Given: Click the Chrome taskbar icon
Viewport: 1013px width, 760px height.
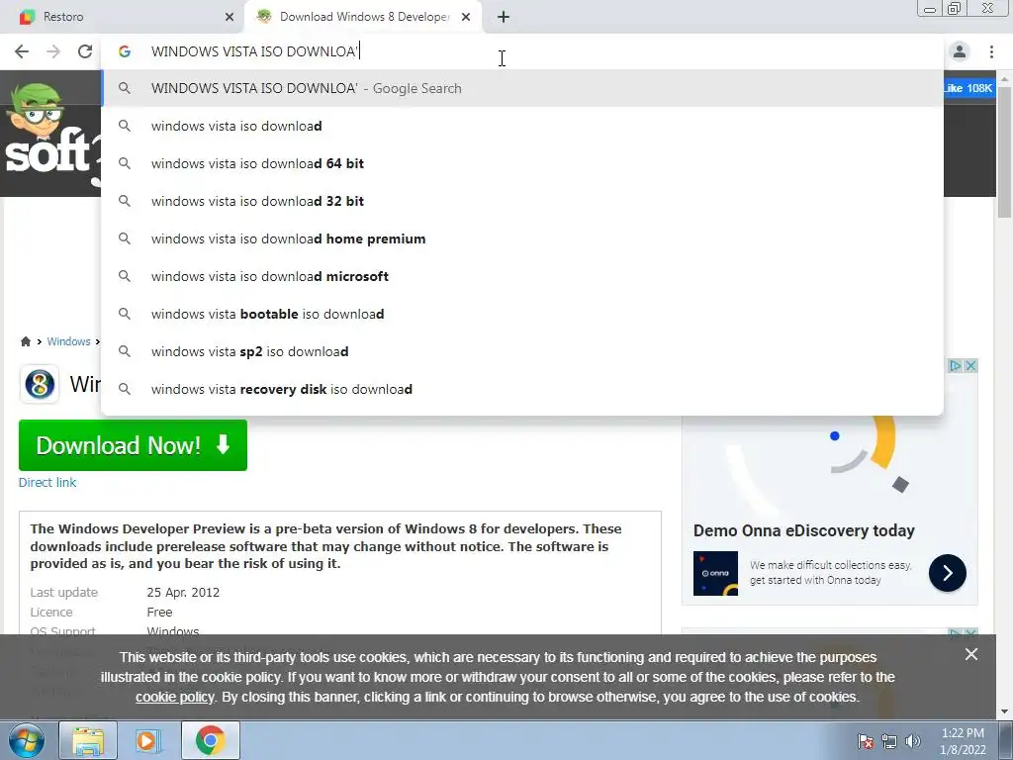Looking at the screenshot, I should [211, 740].
